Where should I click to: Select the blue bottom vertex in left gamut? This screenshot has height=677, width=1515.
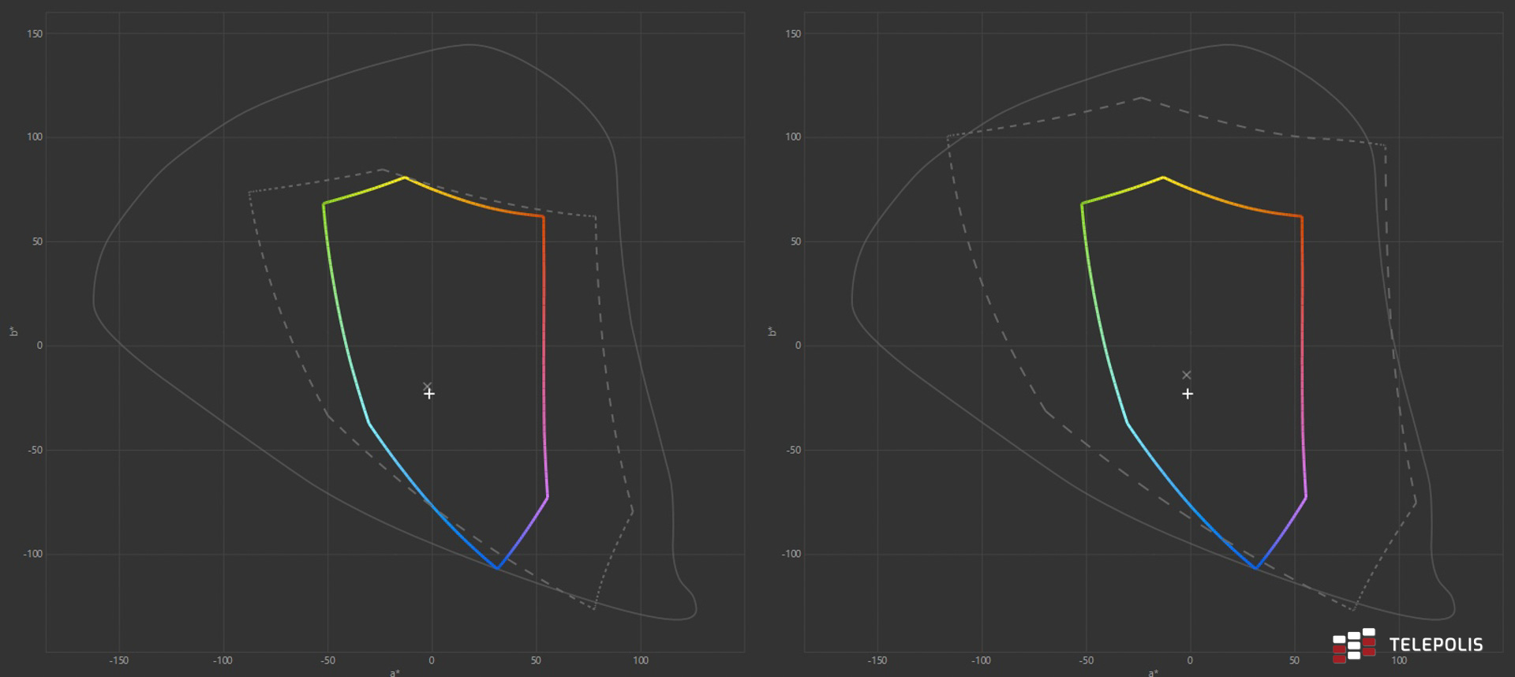tap(497, 567)
